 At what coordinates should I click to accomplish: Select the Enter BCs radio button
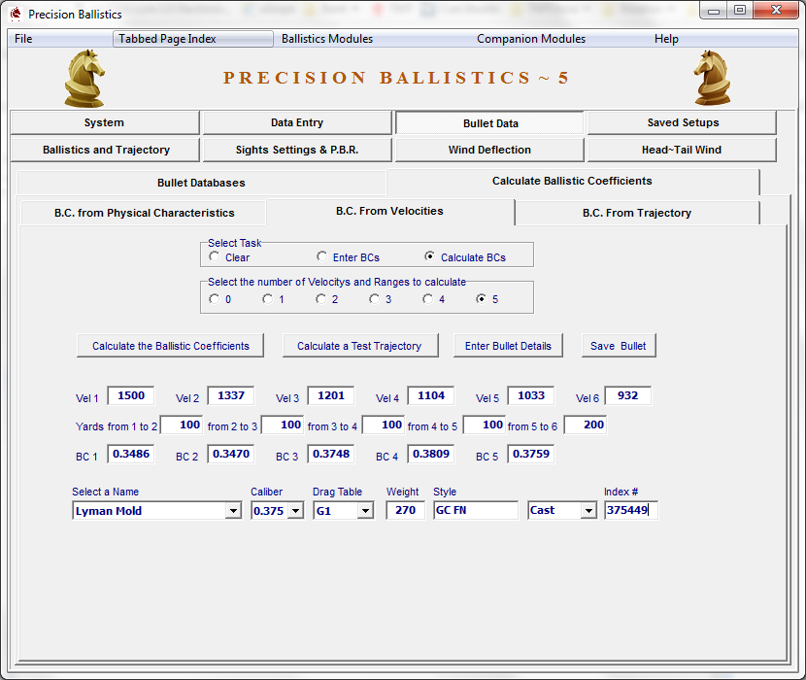(x=321, y=256)
